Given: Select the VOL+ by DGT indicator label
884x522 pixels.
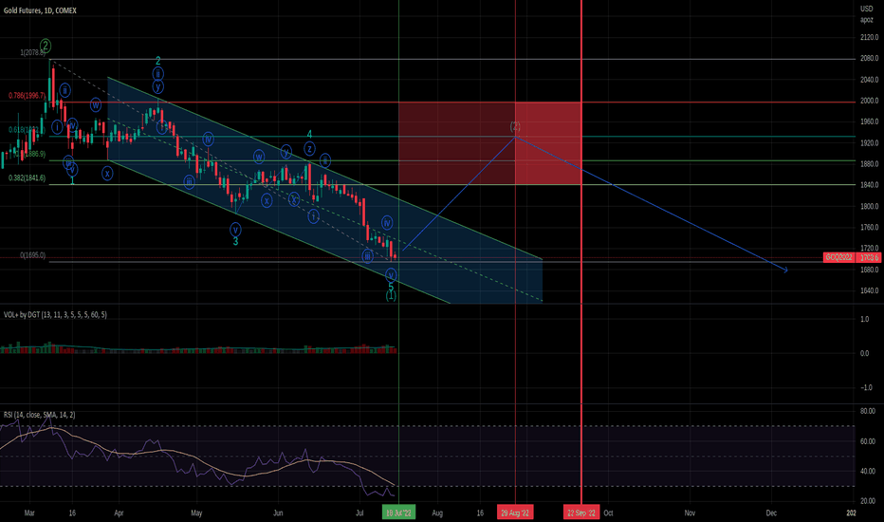Looking at the screenshot, I should [x=55, y=314].
